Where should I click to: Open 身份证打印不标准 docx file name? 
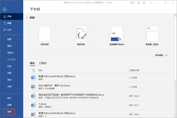(71, 95)
